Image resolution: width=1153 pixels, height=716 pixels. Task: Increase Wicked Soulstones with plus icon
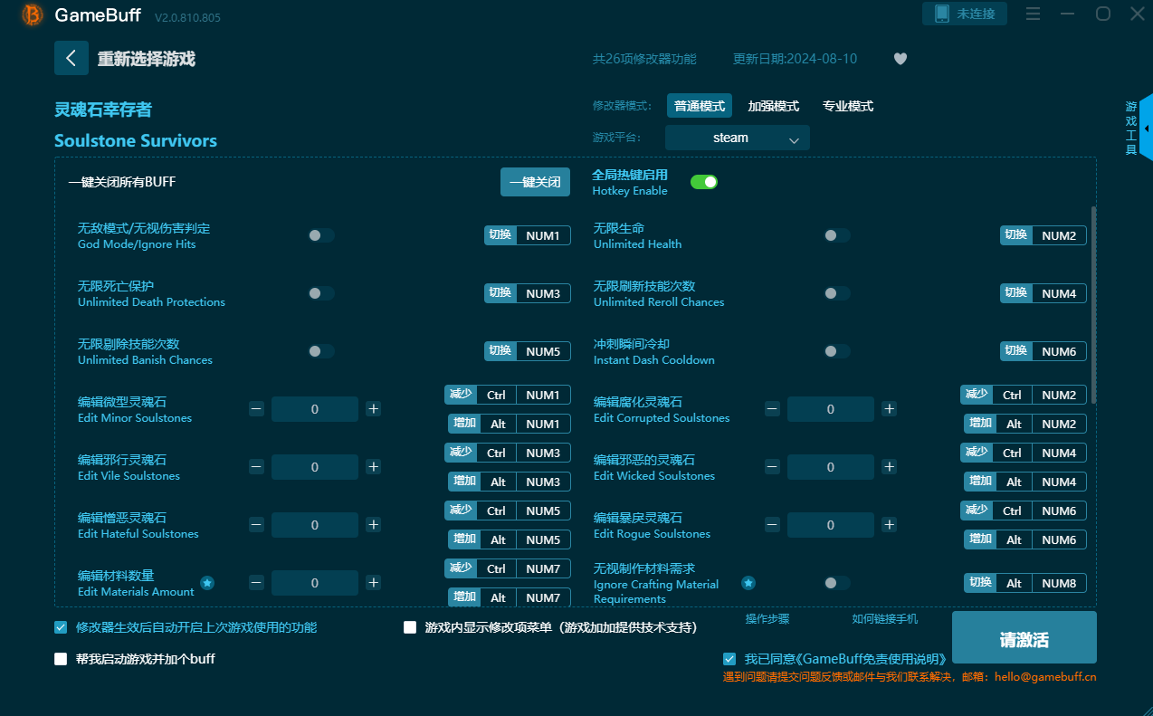click(x=889, y=467)
